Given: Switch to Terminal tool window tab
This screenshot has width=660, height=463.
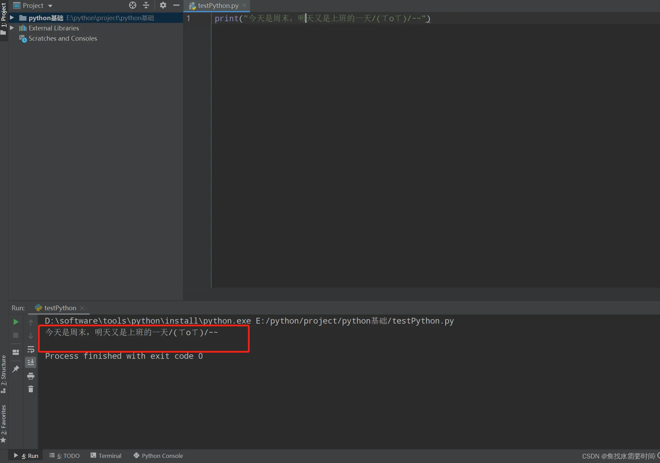Looking at the screenshot, I should (106, 456).
